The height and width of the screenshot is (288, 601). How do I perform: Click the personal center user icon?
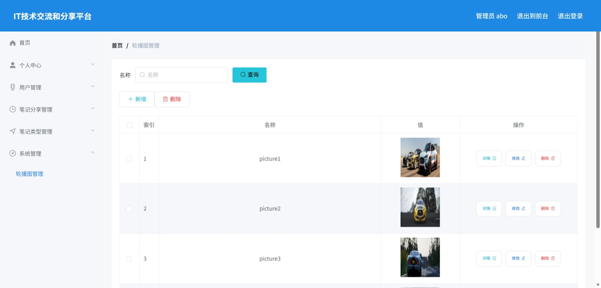(x=13, y=65)
